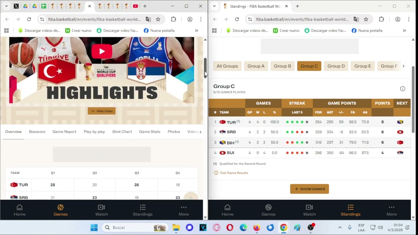Bookmark page with star in left window
Image resolution: width=418 pixels, height=235 pixels.
[158, 19]
